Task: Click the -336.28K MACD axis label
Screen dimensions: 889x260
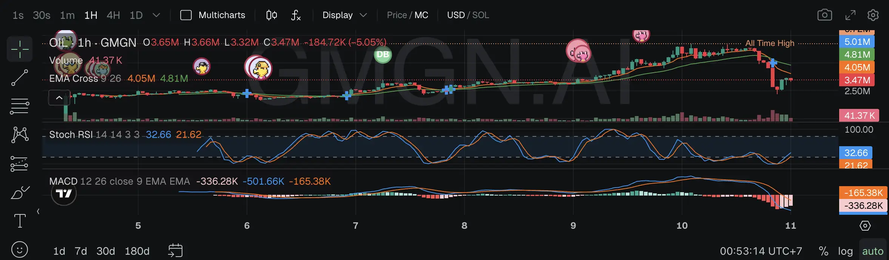Action: (x=863, y=205)
